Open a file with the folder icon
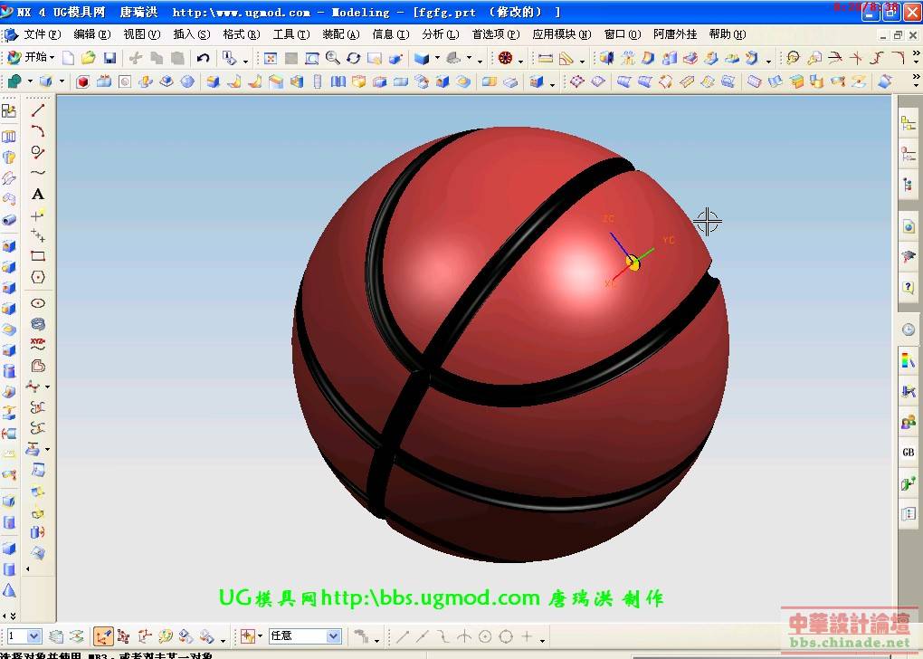Screen dimensions: 923x659 [89, 58]
